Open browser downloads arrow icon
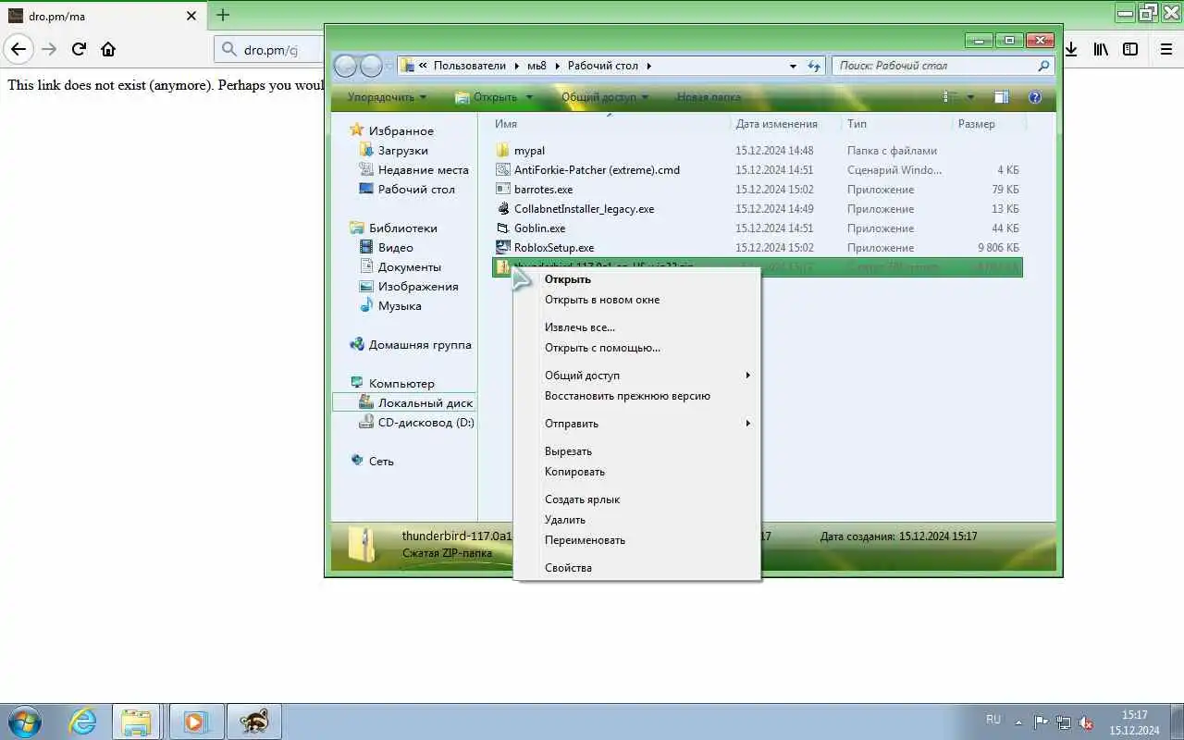 pyautogui.click(x=1071, y=49)
